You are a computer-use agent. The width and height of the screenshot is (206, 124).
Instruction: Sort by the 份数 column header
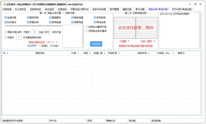click(87, 53)
